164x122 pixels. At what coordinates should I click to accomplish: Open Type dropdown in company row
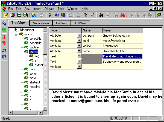[x=79, y=36]
